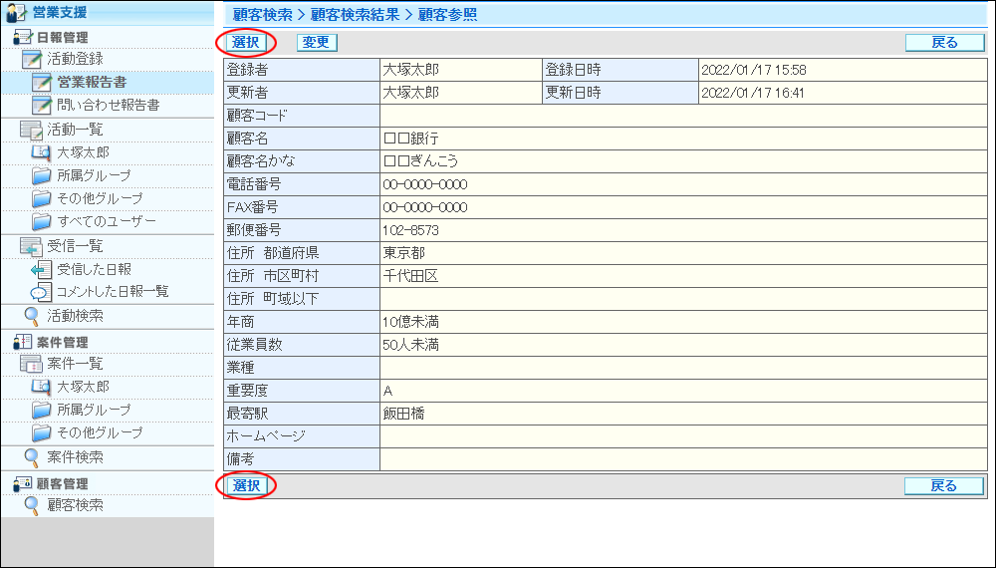Viewport: 996px width, 568px height.
Task: Open 活動登録 in the sidebar
Action: point(75,60)
